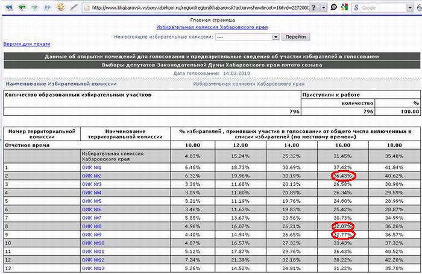Open the ОИК №1 commission link
The image size is (422, 274).
(92, 167)
